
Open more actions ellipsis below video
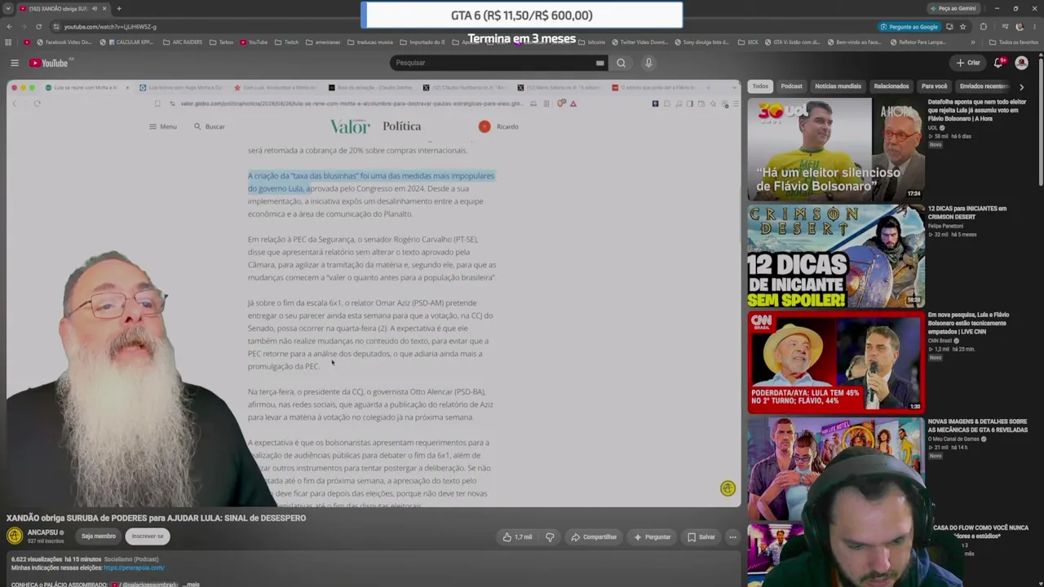point(732,536)
